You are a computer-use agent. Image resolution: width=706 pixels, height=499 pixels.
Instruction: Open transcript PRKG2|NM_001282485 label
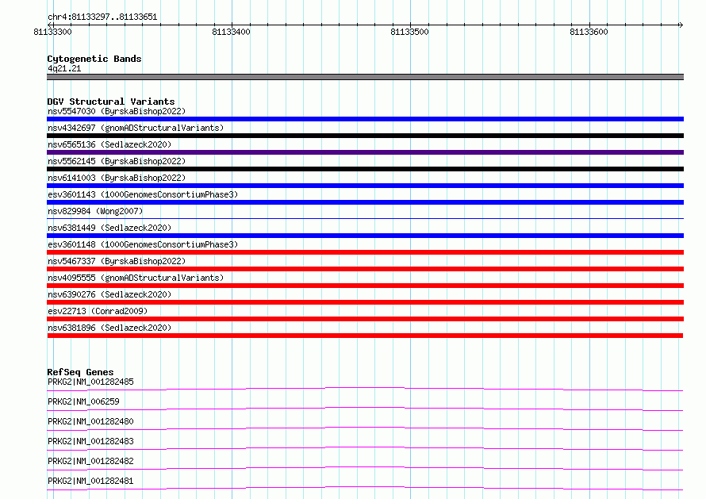(x=90, y=382)
